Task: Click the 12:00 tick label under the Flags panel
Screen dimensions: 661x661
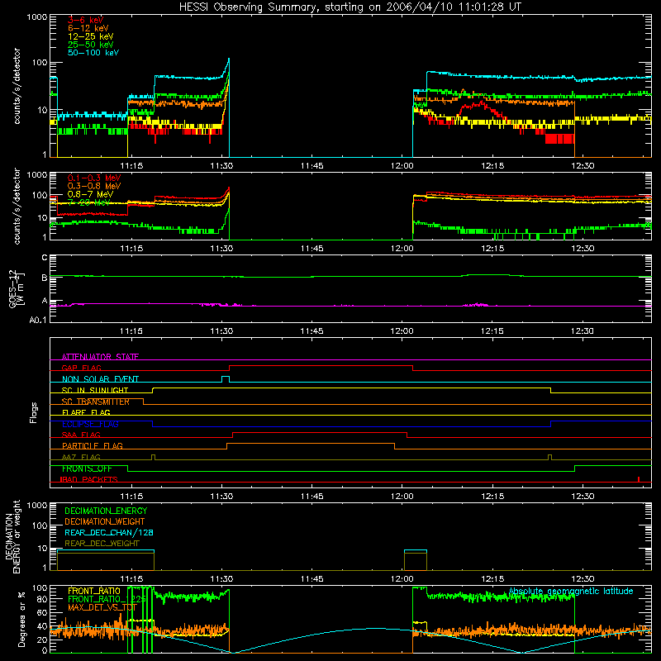Action: (x=402, y=497)
